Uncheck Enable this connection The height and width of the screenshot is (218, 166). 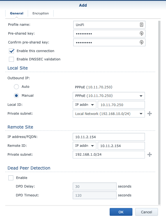[x=11, y=51]
